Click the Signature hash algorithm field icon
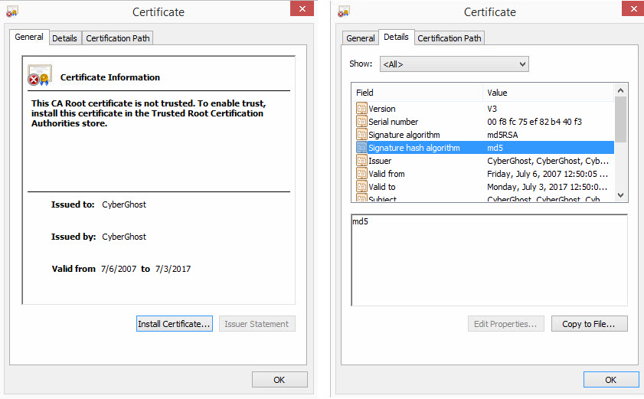The height and width of the screenshot is (399, 644). pos(361,148)
